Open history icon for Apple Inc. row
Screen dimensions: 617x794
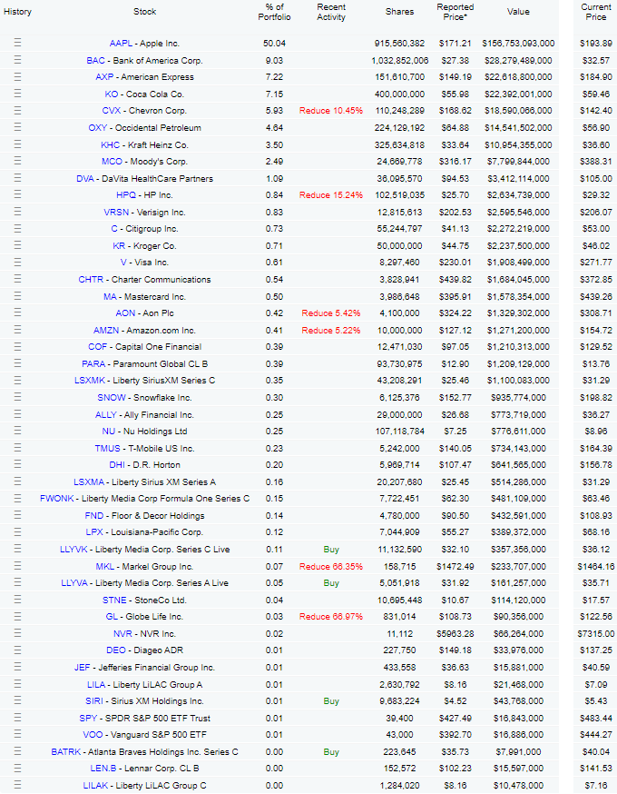(18, 43)
